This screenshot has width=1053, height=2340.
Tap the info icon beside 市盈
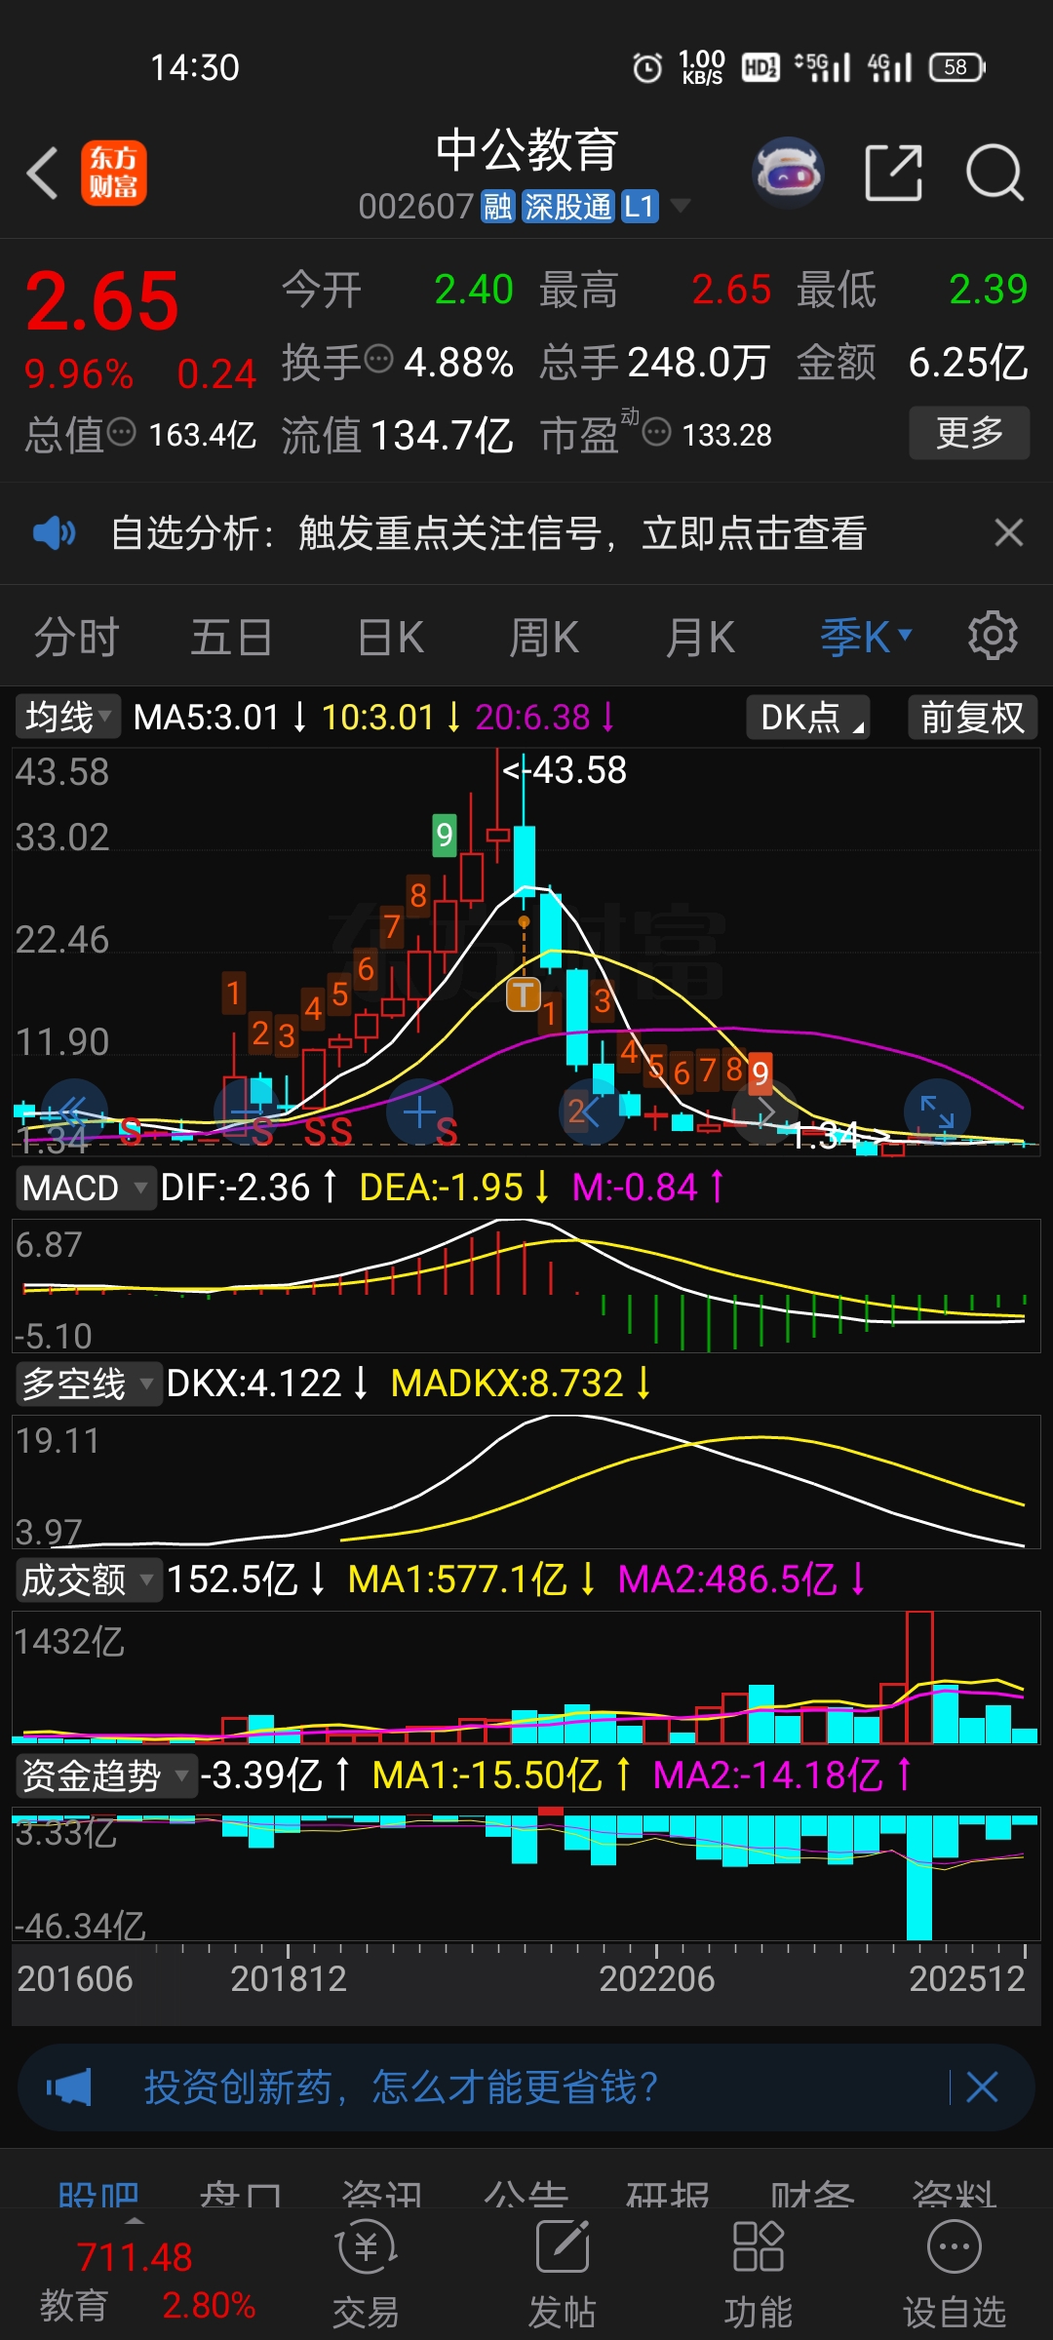coord(657,431)
